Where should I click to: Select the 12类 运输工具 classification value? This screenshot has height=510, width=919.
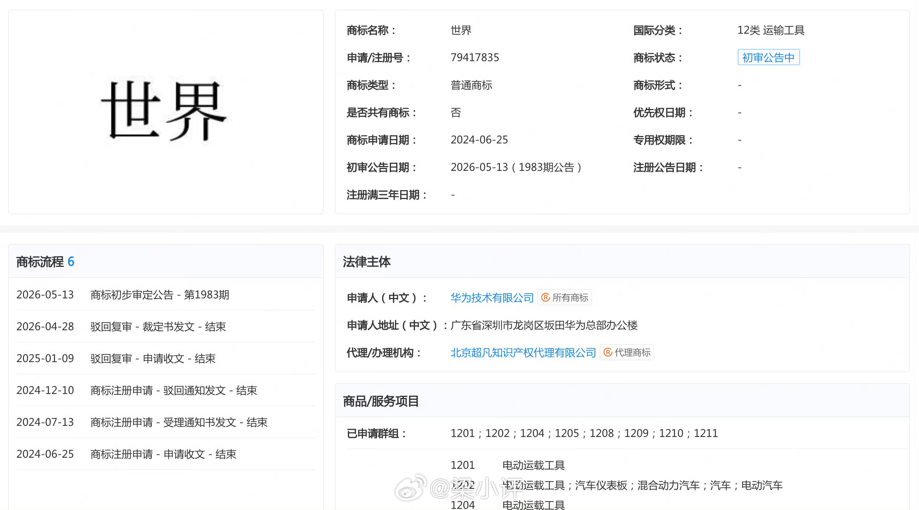pos(771,30)
